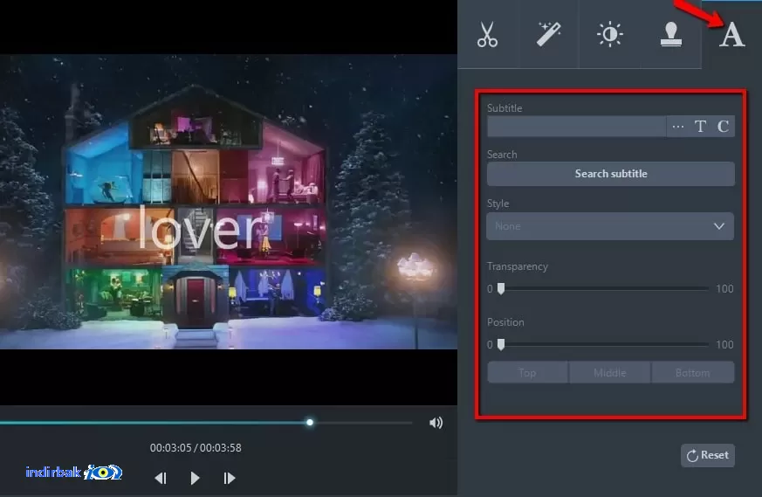
Task: Open the Trim scissors tab
Action: click(x=487, y=34)
